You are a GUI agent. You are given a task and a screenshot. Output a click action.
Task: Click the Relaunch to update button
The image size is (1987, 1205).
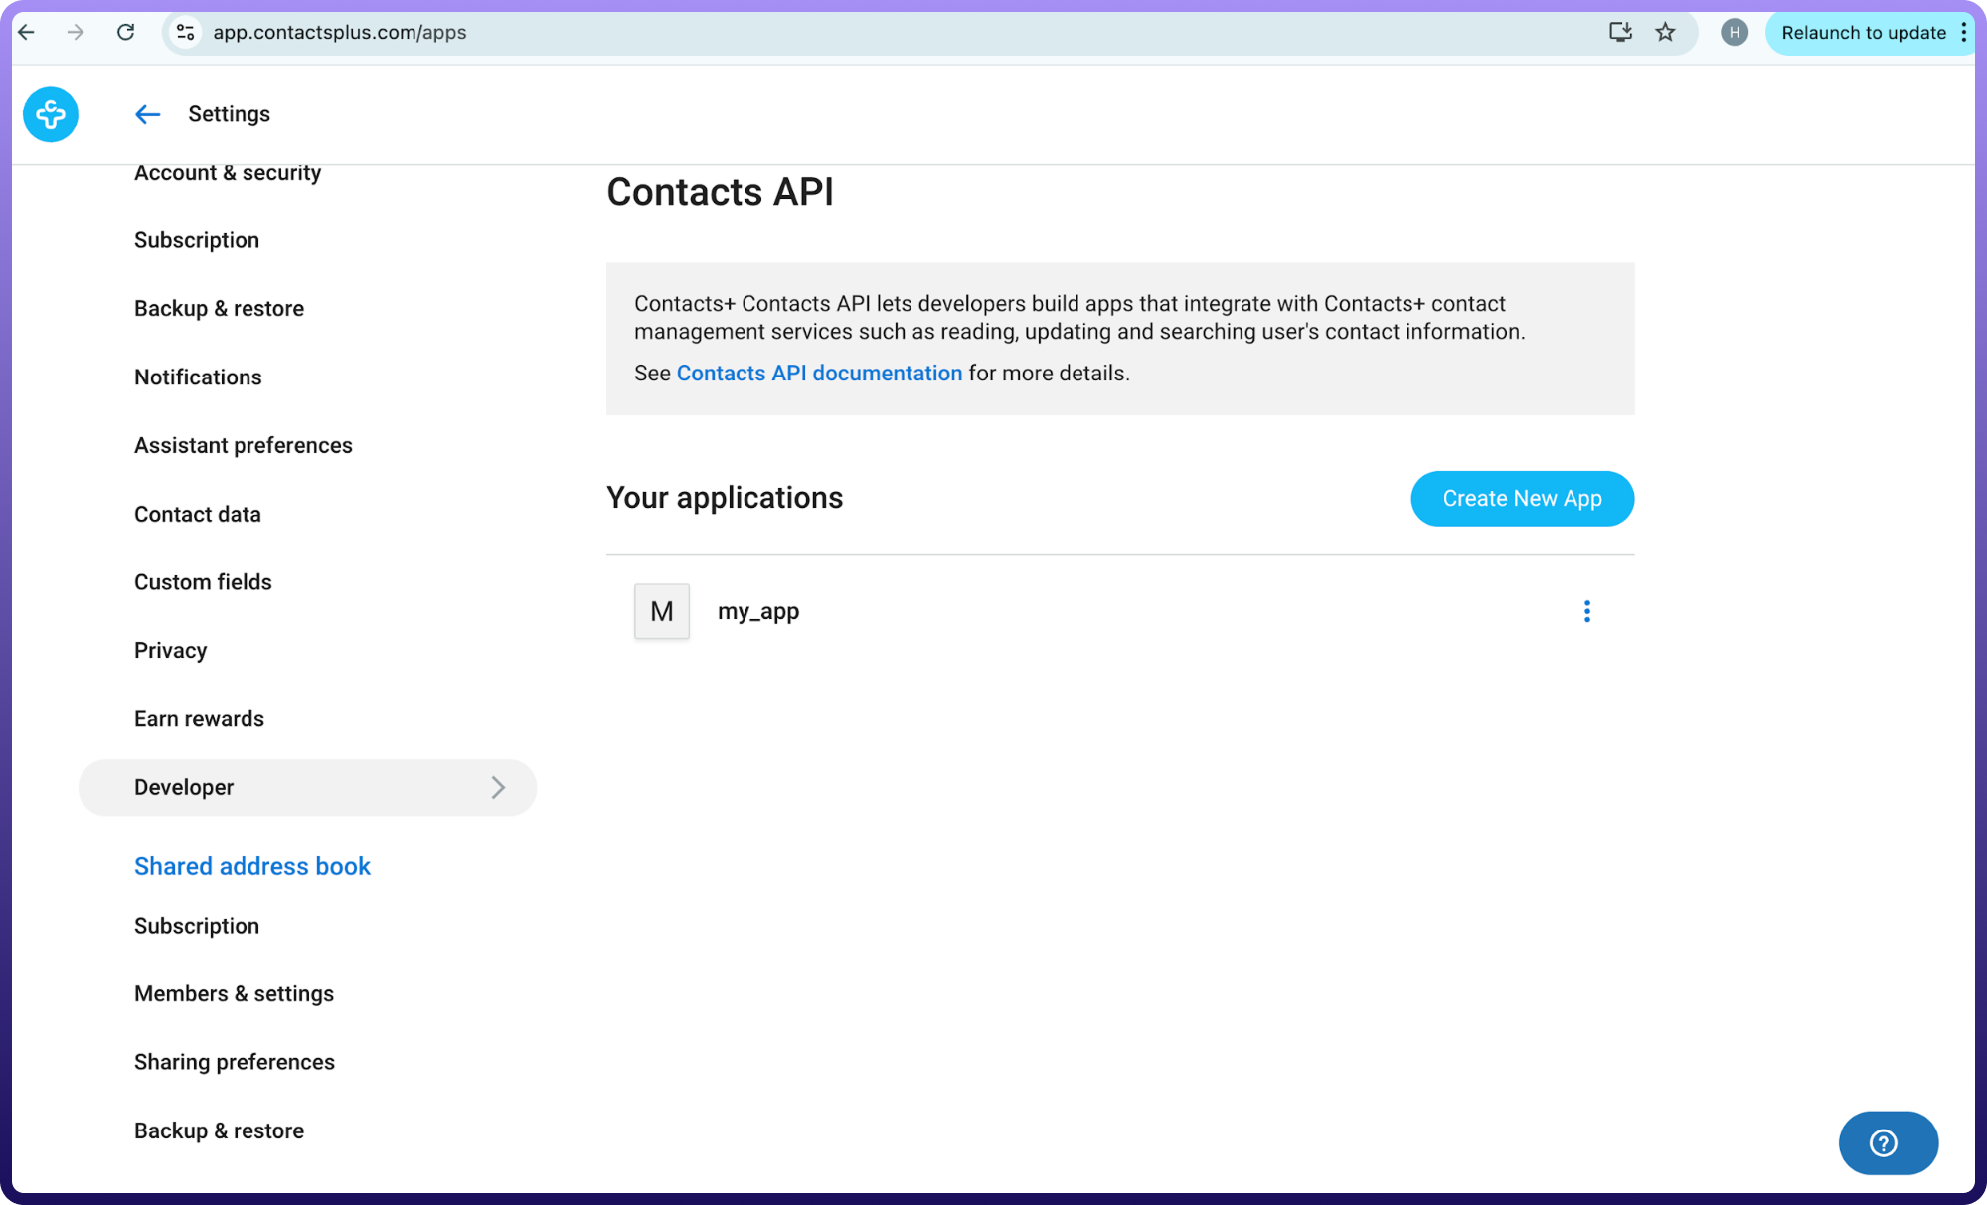(x=1862, y=32)
